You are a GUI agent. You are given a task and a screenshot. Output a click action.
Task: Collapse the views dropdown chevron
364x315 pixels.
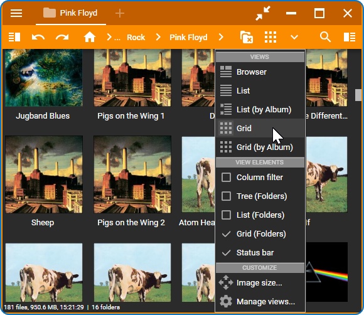coord(294,37)
